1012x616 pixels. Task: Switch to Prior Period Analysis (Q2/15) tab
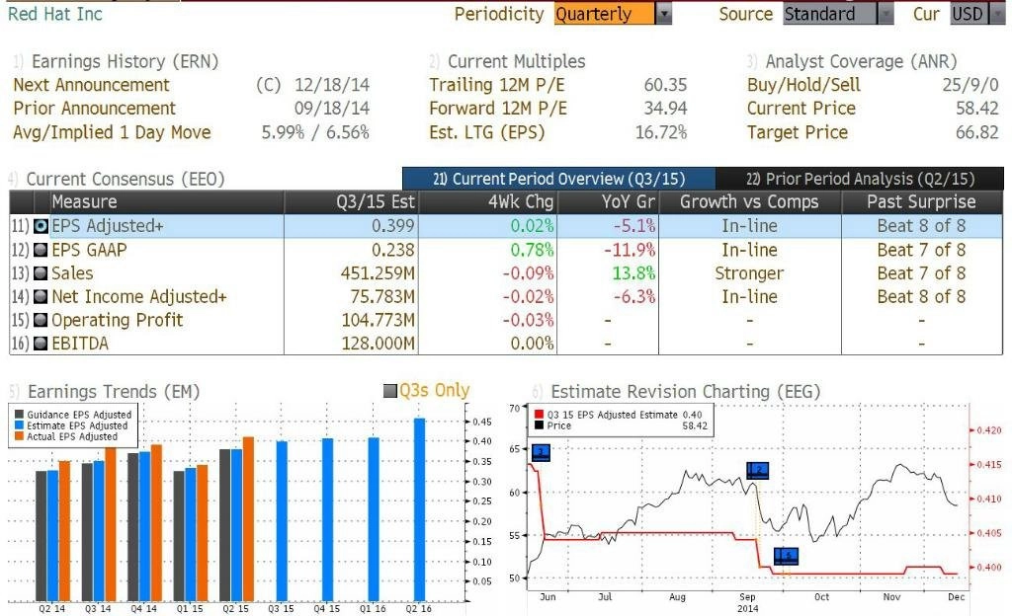point(860,179)
